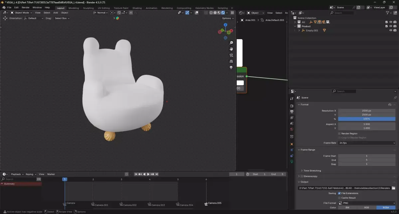Open the Render properties tab icon

pos(292,106)
